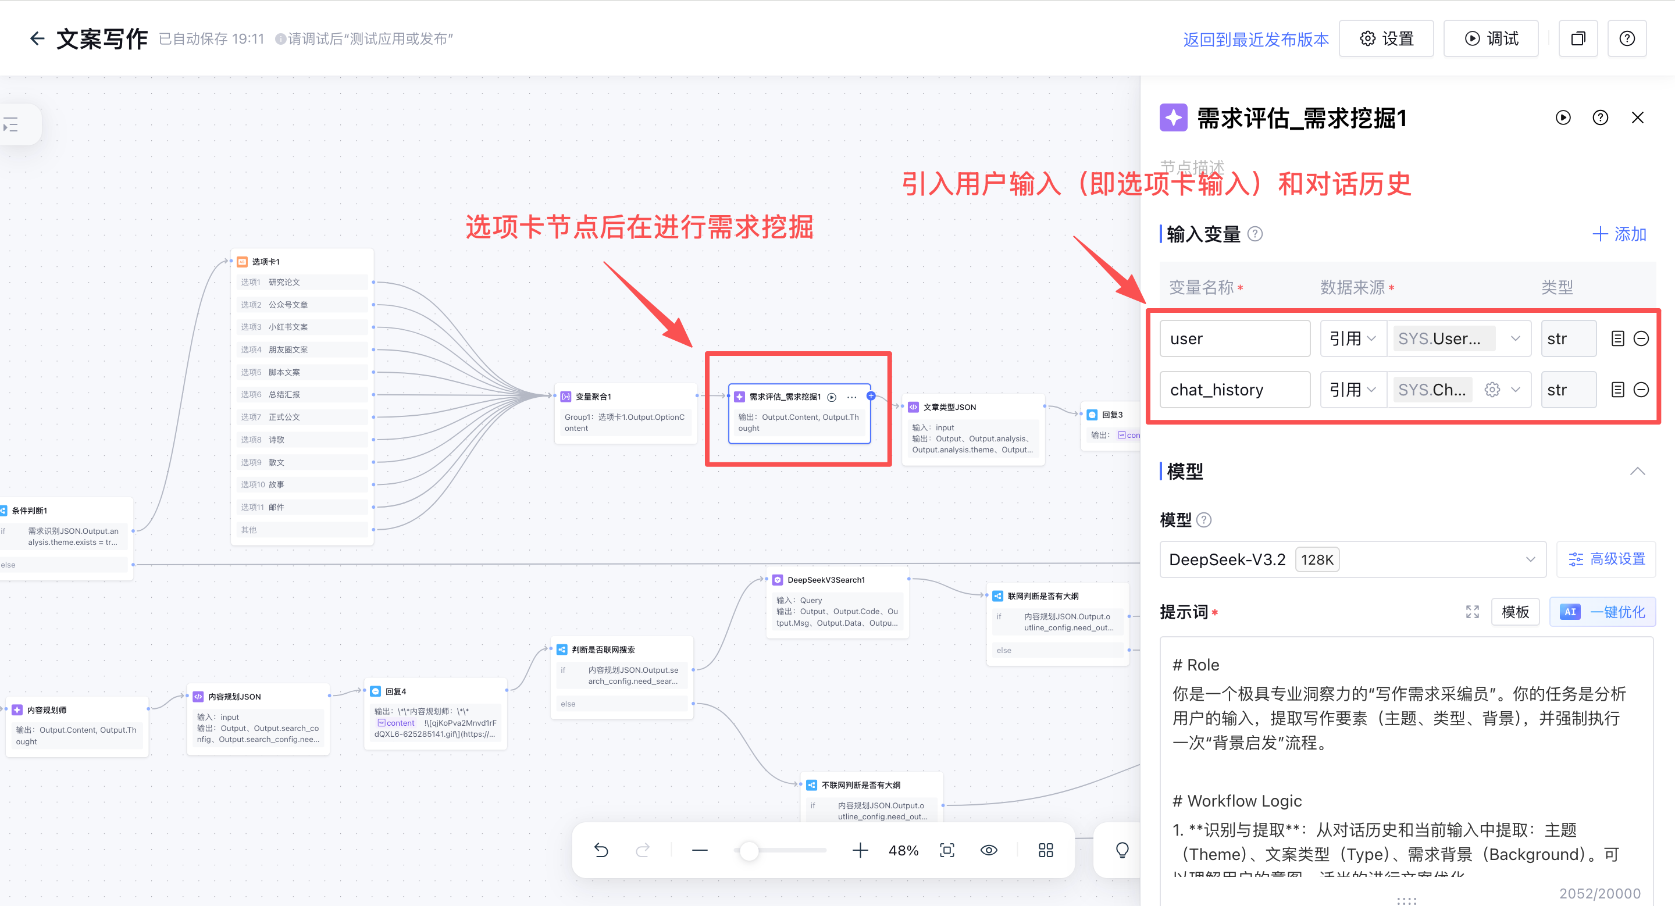Expand the prompt editor fullscreen icon
1675x906 pixels.
[1472, 612]
